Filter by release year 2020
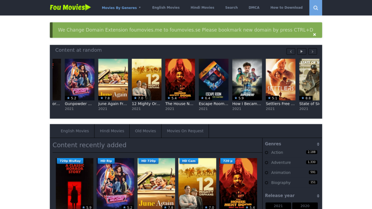This screenshot has height=209, width=372. click(x=305, y=206)
